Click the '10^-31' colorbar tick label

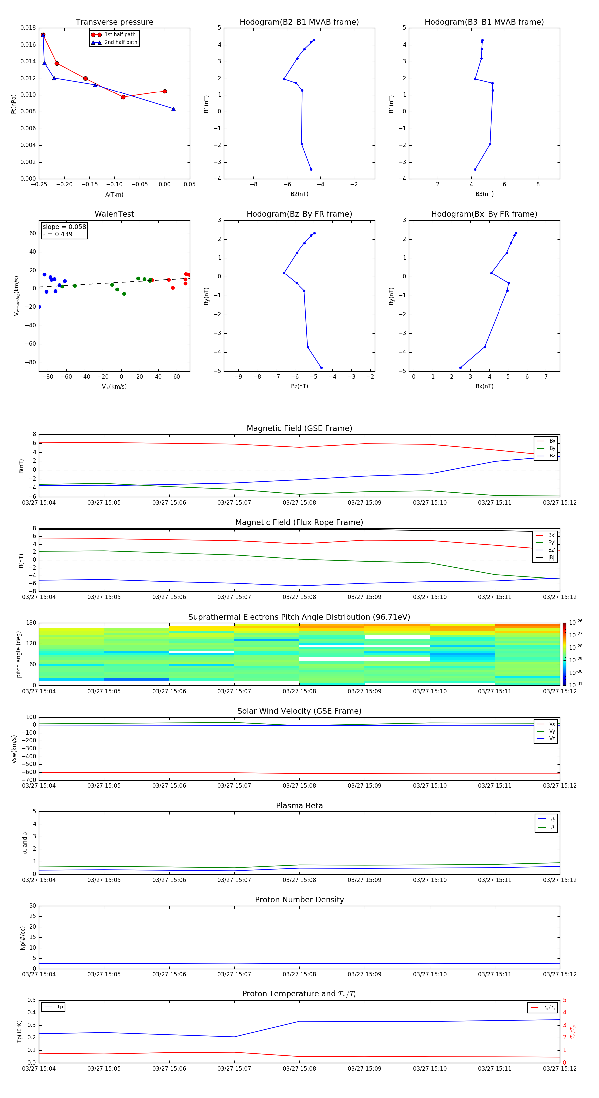(x=576, y=685)
